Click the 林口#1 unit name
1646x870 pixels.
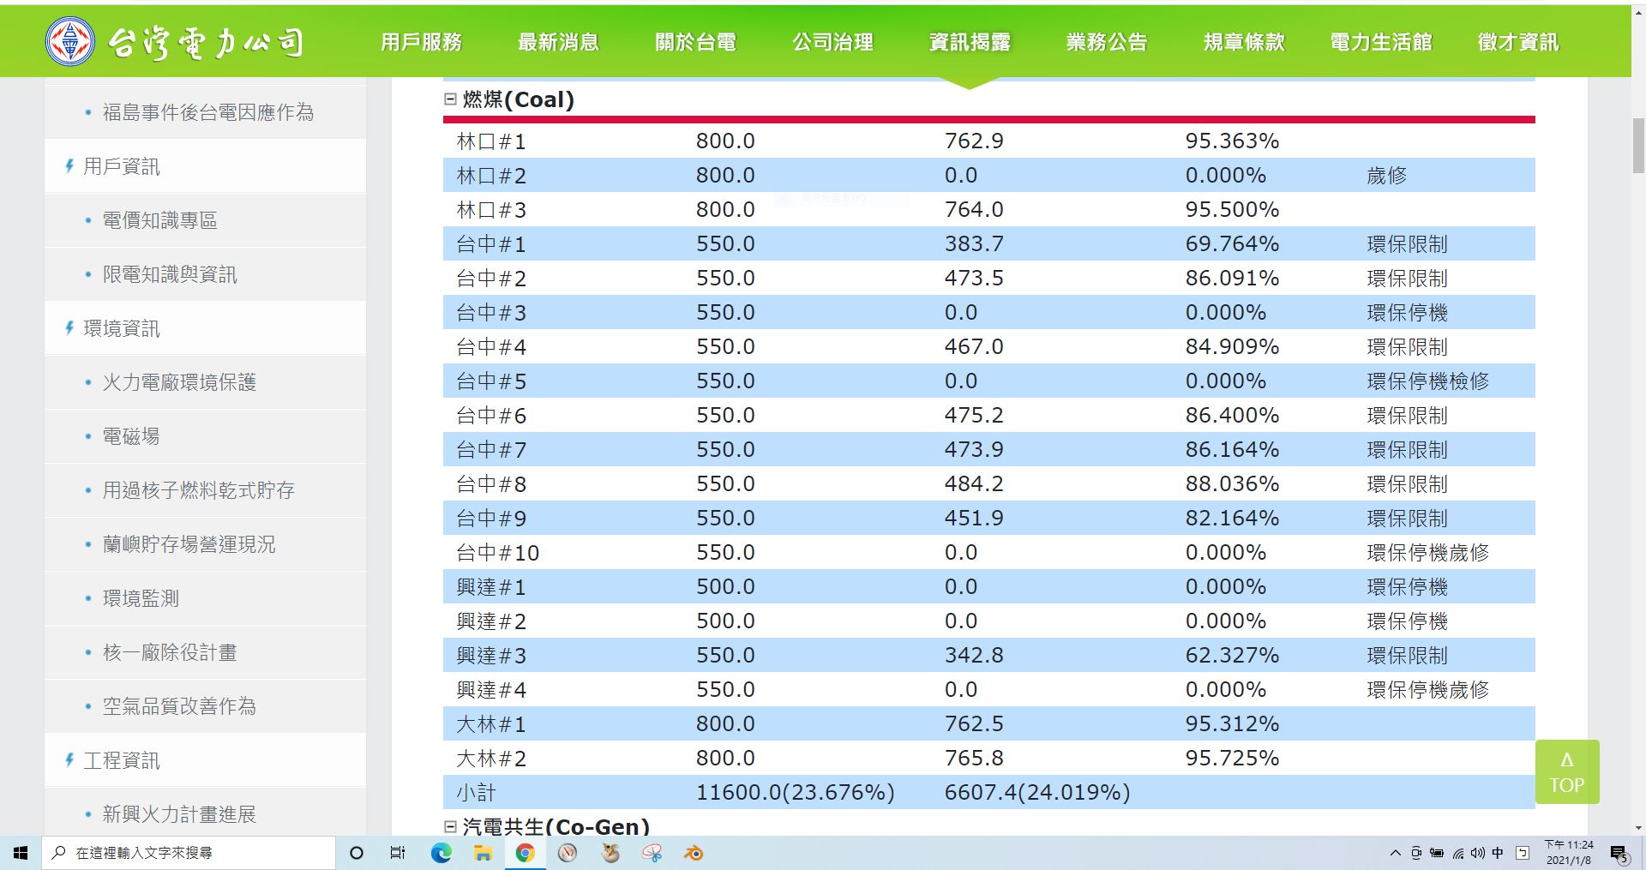(491, 141)
